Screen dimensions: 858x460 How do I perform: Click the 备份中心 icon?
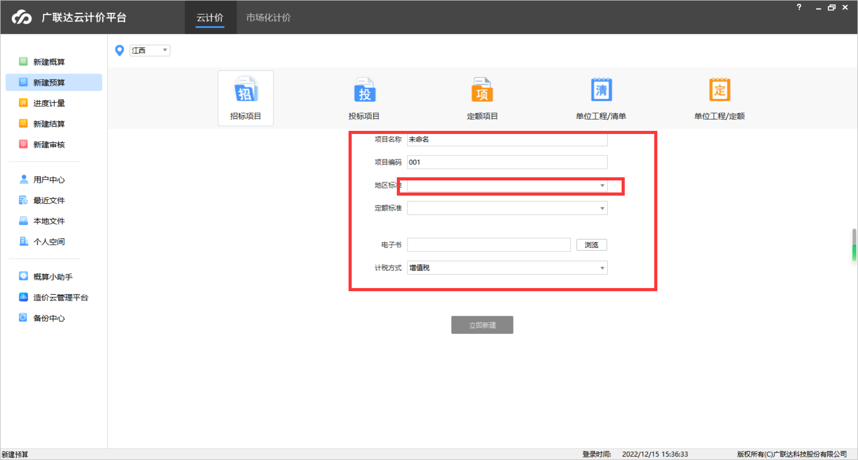[x=23, y=318]
